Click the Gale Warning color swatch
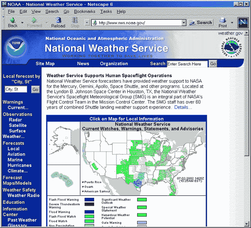The width and height of the screenshot is (251, 228). coord(142,223)
